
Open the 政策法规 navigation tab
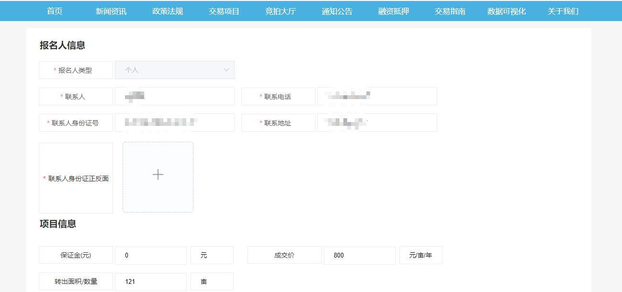pos(168,11)
